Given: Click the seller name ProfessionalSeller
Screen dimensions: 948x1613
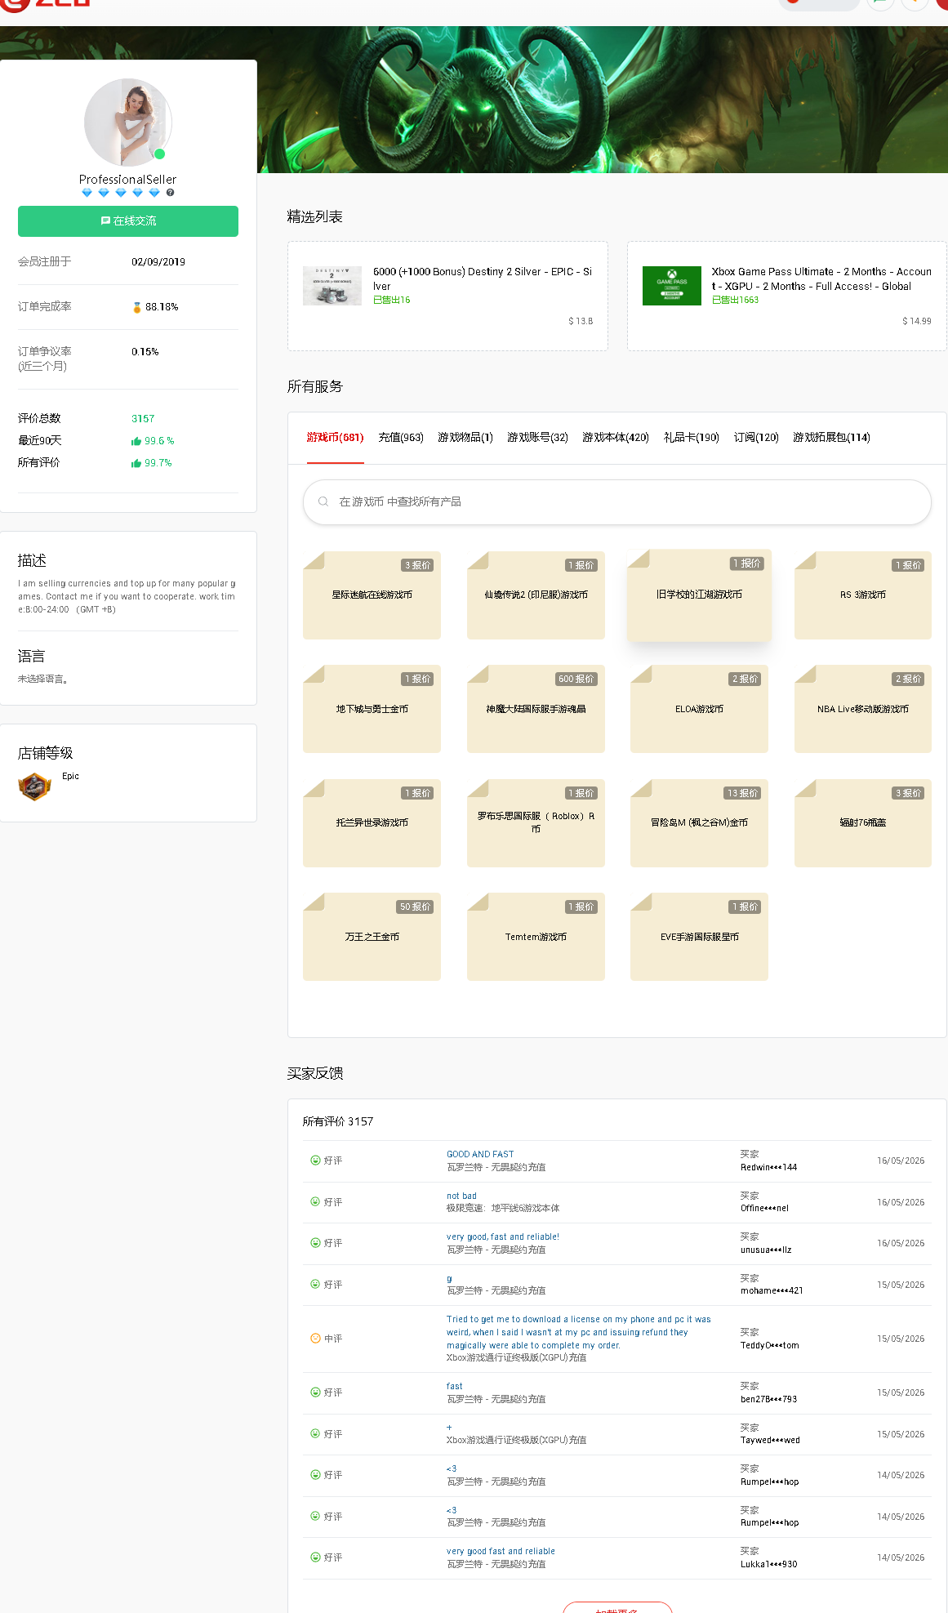Looking at the screenshot, I should pos(128,180).
